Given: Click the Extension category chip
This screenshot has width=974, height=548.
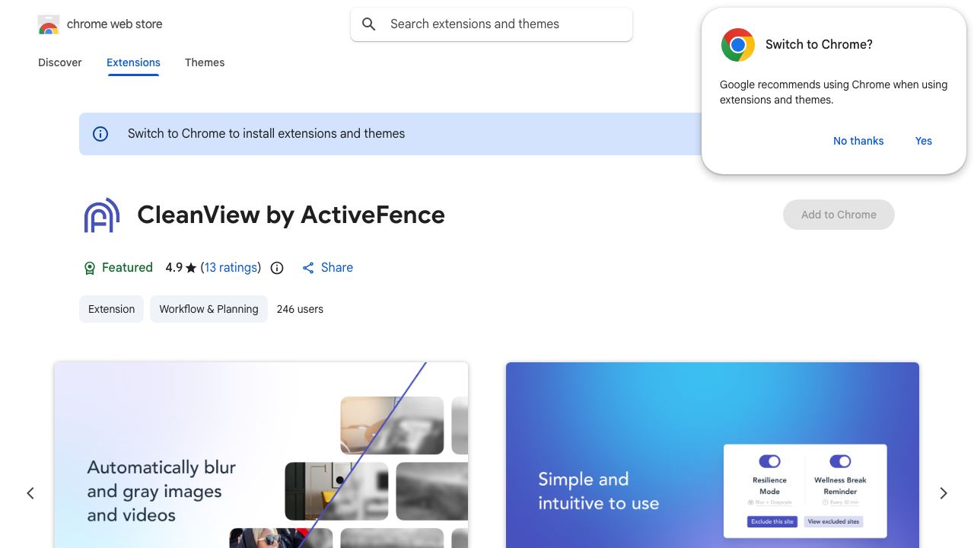Looking at the screenshot, I should (111, 309).
